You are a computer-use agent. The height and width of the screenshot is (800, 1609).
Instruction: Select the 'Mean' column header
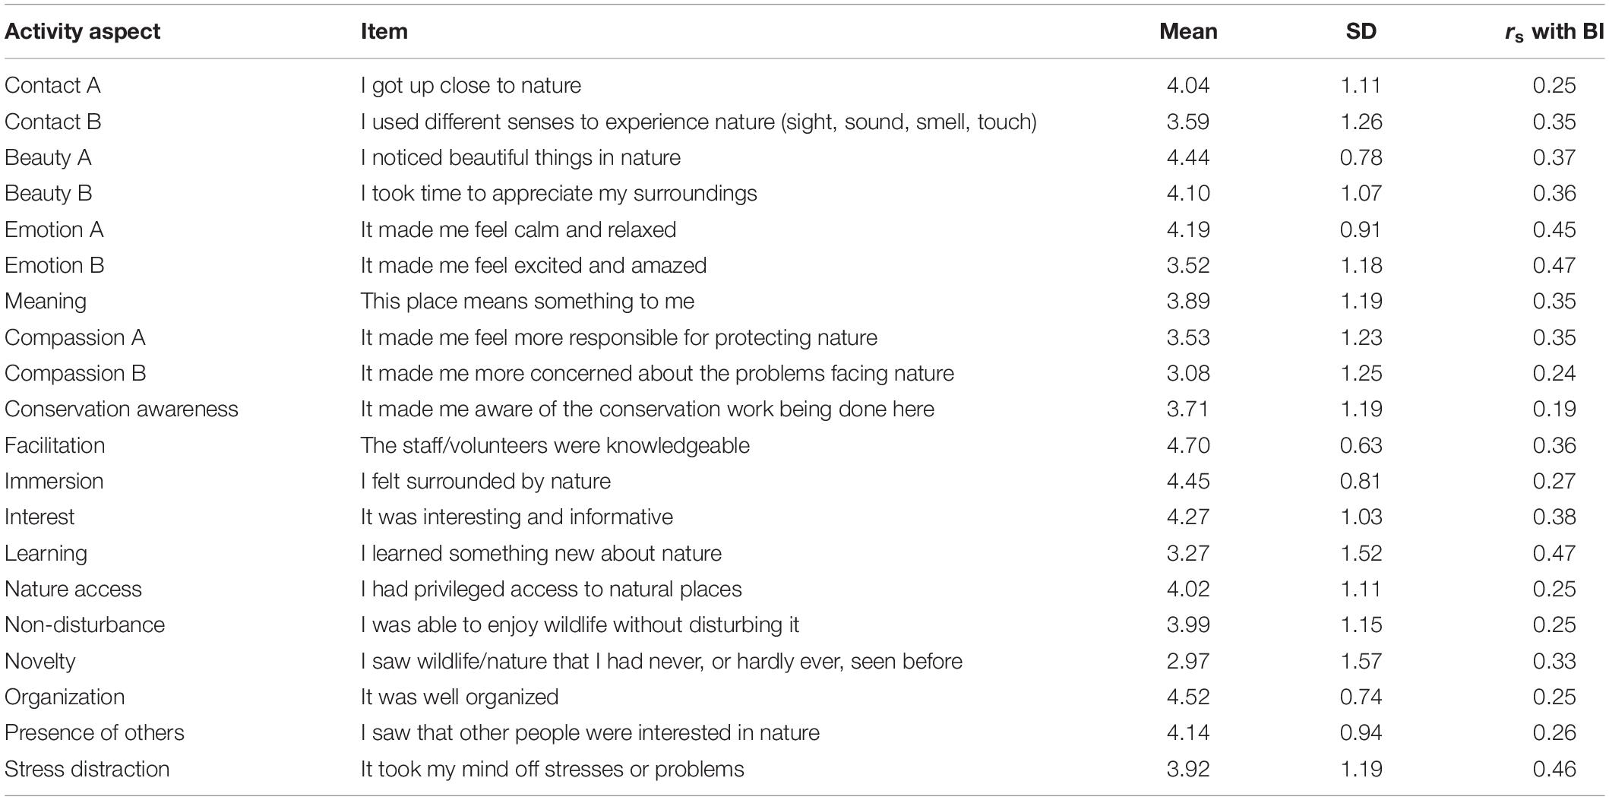[x=1188, y=31]
